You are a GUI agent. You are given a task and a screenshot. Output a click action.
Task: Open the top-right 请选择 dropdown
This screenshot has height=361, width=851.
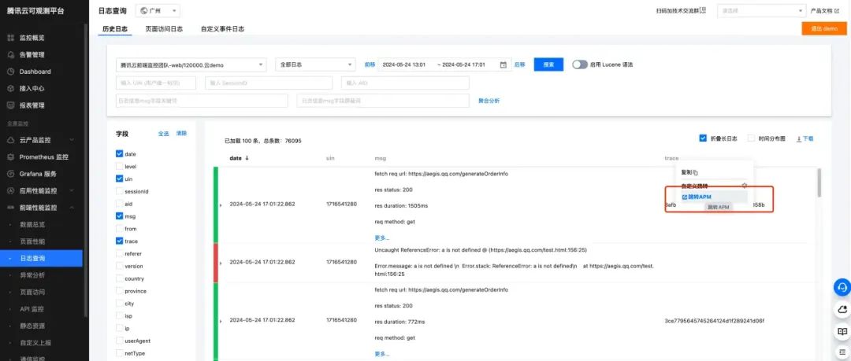[761, 11]
